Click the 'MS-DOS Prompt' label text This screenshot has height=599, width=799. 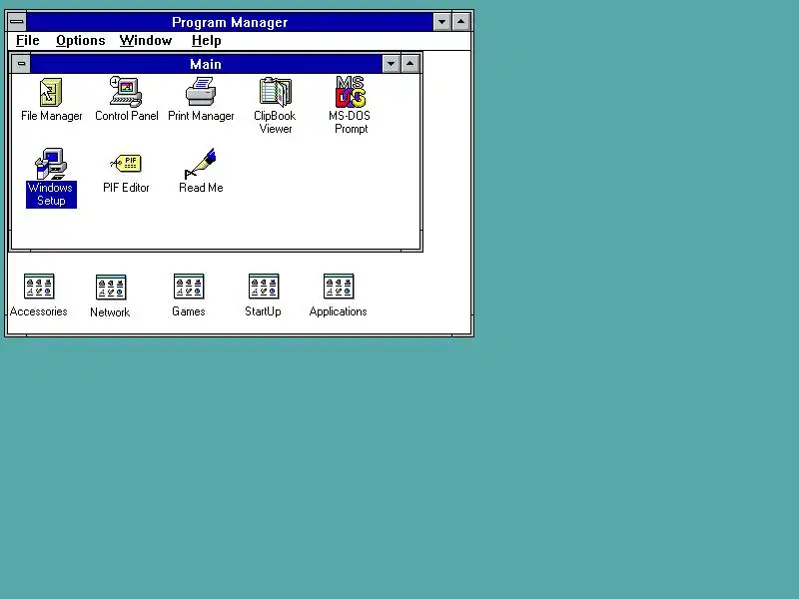click(351, 122)
